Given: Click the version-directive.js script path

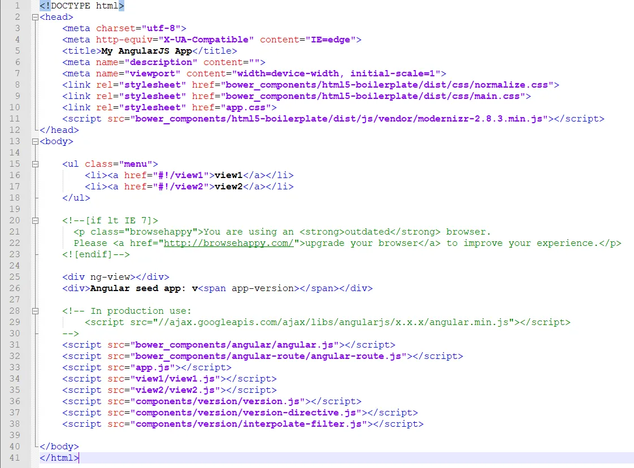Looking at the screenshot, I should tap(246, 413).
